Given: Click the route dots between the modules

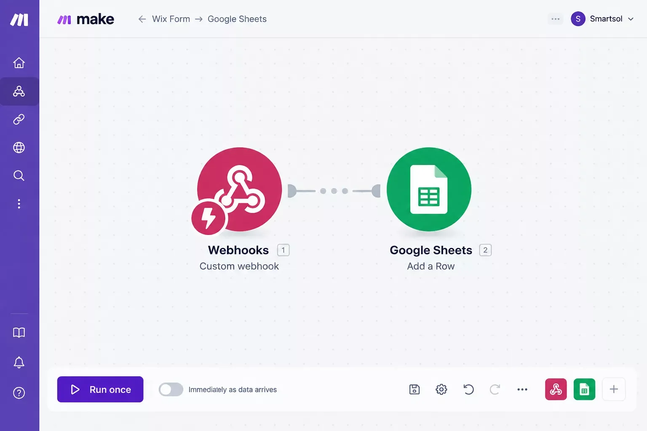Looking at the screenshot, I should pos(334,191).
